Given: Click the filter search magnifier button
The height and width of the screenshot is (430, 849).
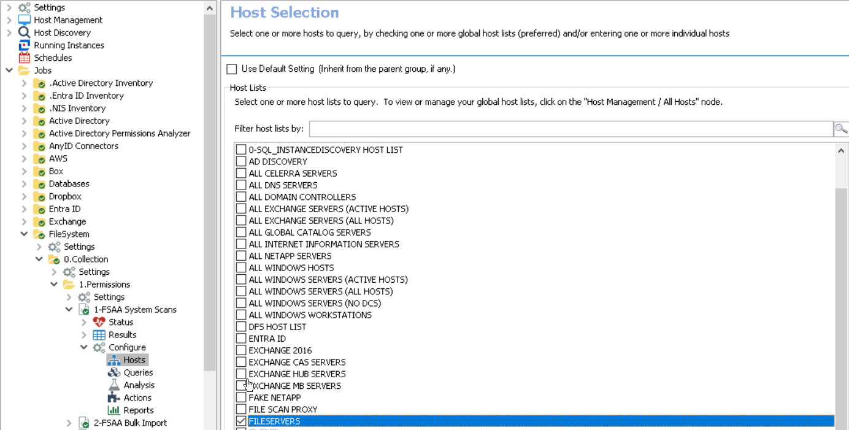Looking at the screenshot, I should 840,129.
